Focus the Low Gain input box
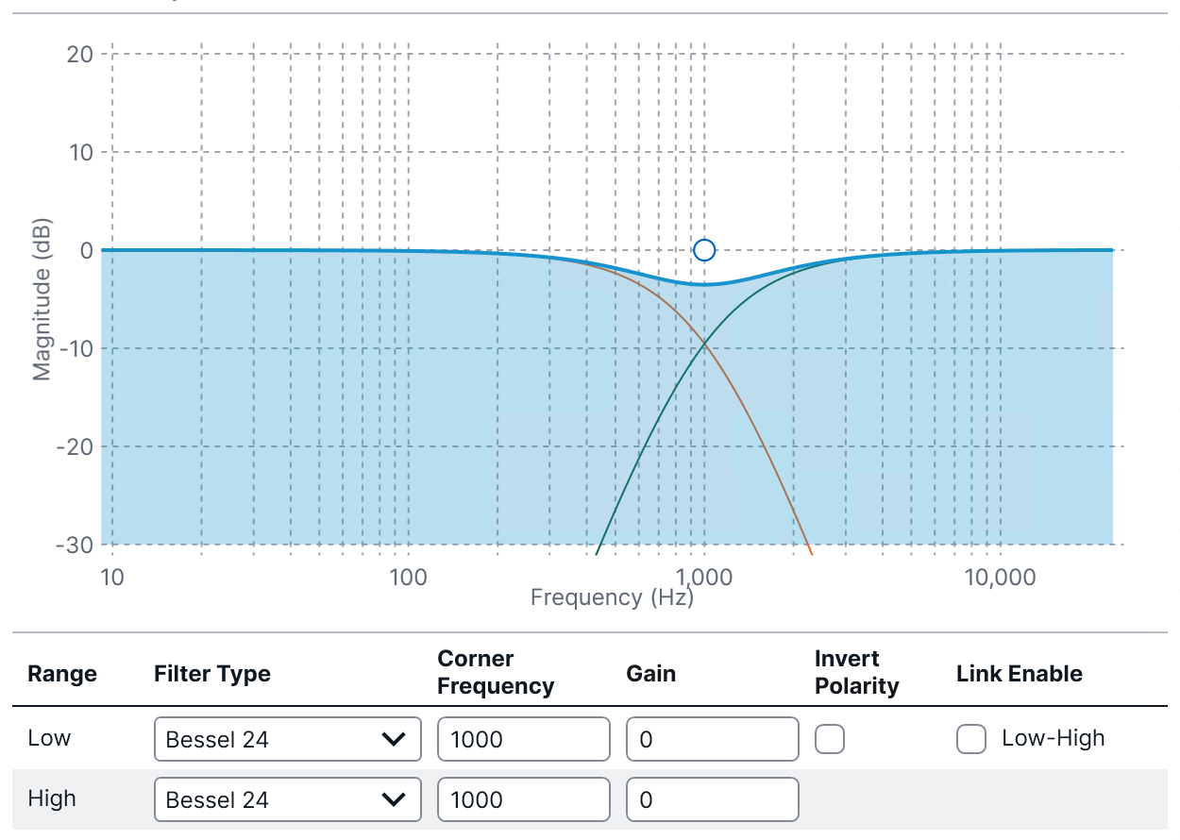This screenshot has height=840, width=1180. click(712, 739)
